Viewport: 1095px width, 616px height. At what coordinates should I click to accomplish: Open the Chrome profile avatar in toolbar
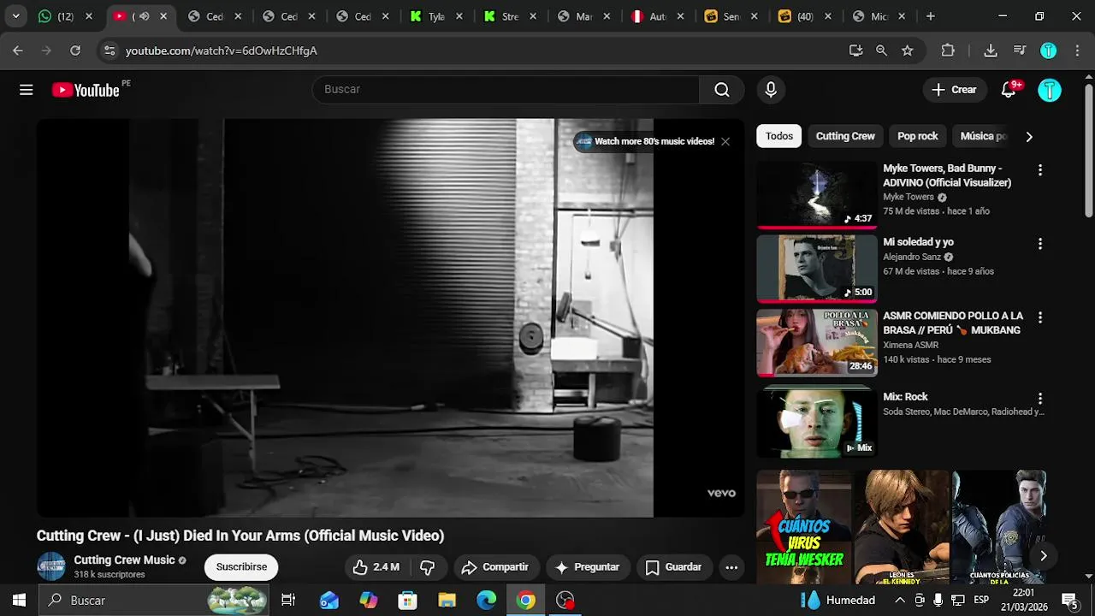coord(1049,50)
